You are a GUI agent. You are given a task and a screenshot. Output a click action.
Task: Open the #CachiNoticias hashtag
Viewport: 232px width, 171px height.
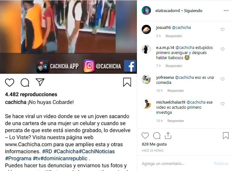[97, 151]
